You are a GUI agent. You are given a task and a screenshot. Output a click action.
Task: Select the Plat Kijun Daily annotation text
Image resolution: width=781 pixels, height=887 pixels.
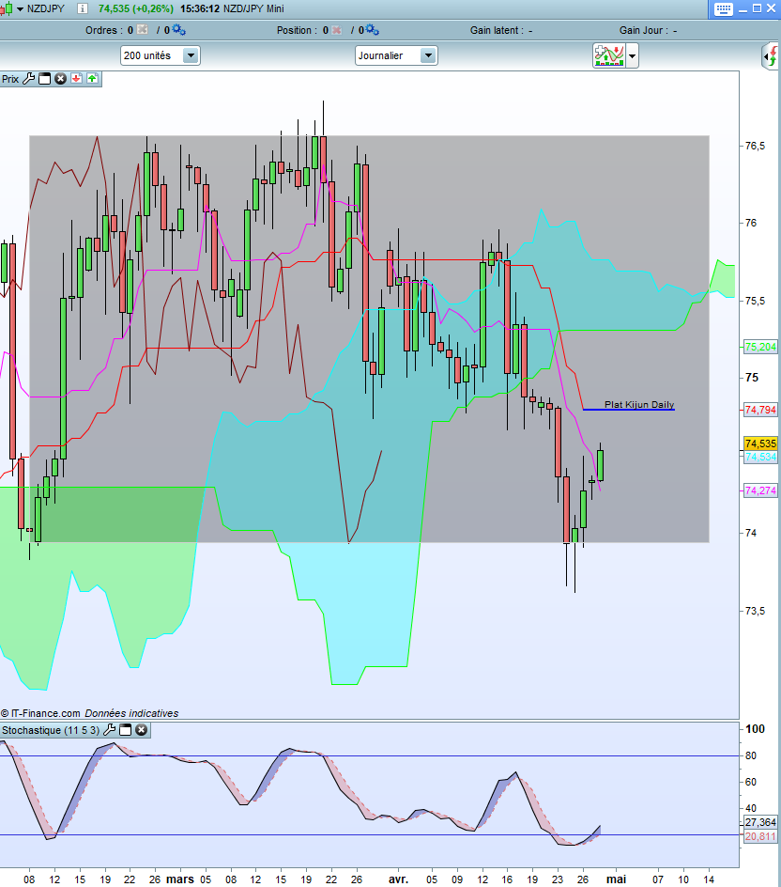click(639, 404)
